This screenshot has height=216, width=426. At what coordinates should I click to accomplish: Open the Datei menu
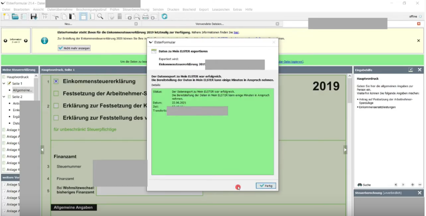[x=6, y=9]
